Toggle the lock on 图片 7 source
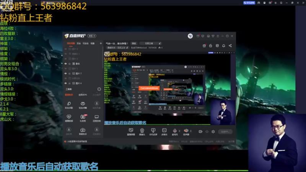The image size is (306, 172). tap(70, 73)
